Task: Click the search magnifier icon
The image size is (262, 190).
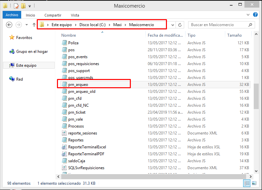Action: [x=250, y=25]
